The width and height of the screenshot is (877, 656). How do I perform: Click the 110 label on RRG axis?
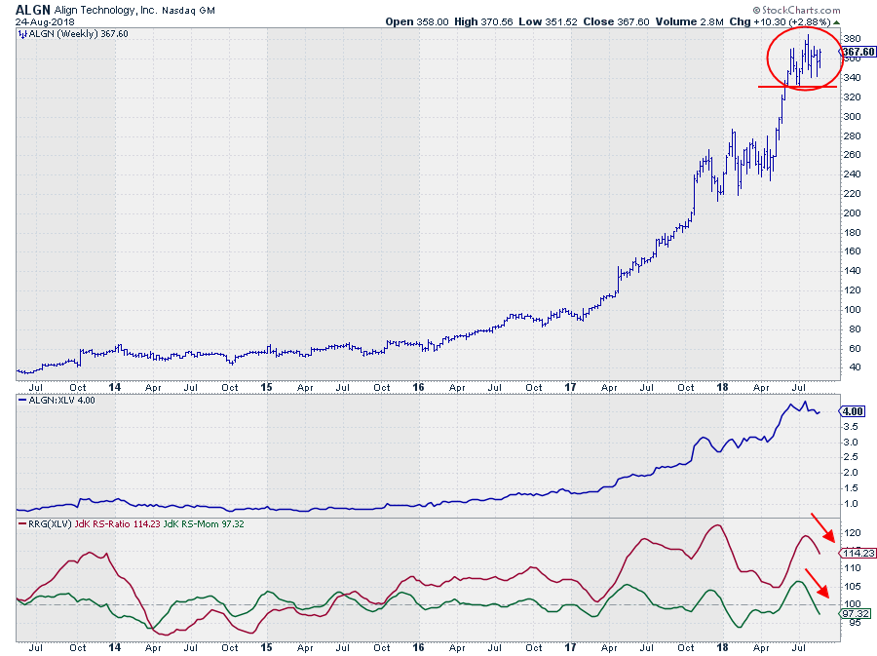pyautogui.click(x=852, y=568)
